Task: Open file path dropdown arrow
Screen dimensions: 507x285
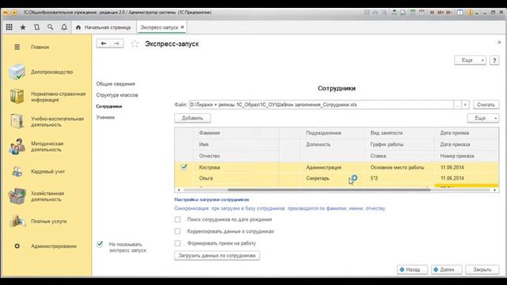Action: (x=465, y=104)
